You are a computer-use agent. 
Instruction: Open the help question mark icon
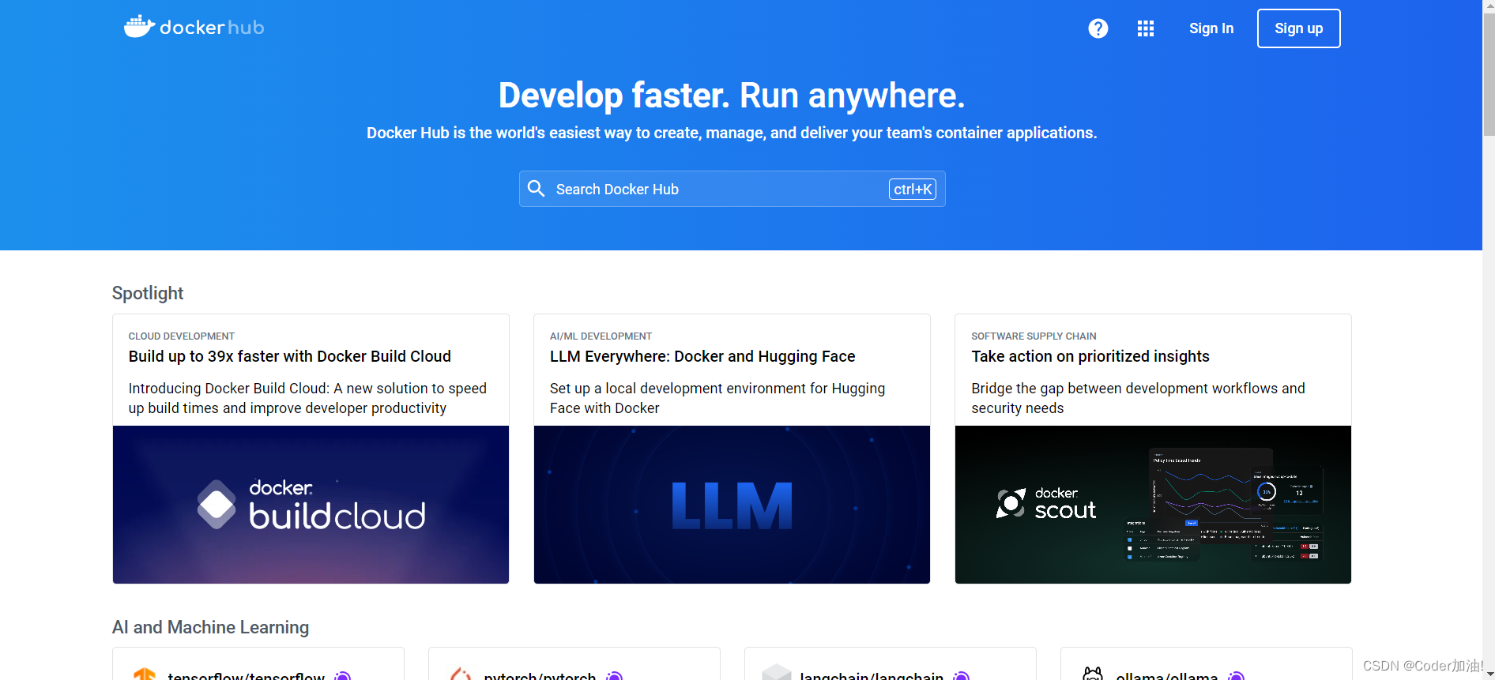click(1098, 28)
